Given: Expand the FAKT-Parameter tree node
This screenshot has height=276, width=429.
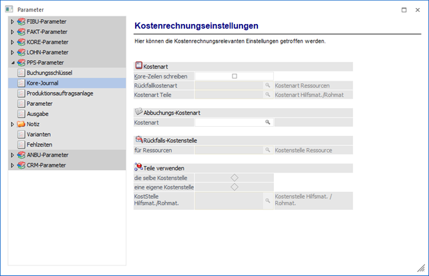Looking at the screenshot, I should tap(12, 32).
